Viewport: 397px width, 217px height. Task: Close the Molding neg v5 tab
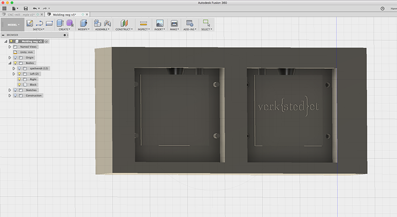(87, 15)
